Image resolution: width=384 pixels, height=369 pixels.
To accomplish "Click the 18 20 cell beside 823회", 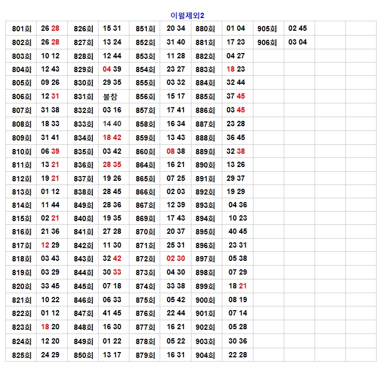I will 50,327.
